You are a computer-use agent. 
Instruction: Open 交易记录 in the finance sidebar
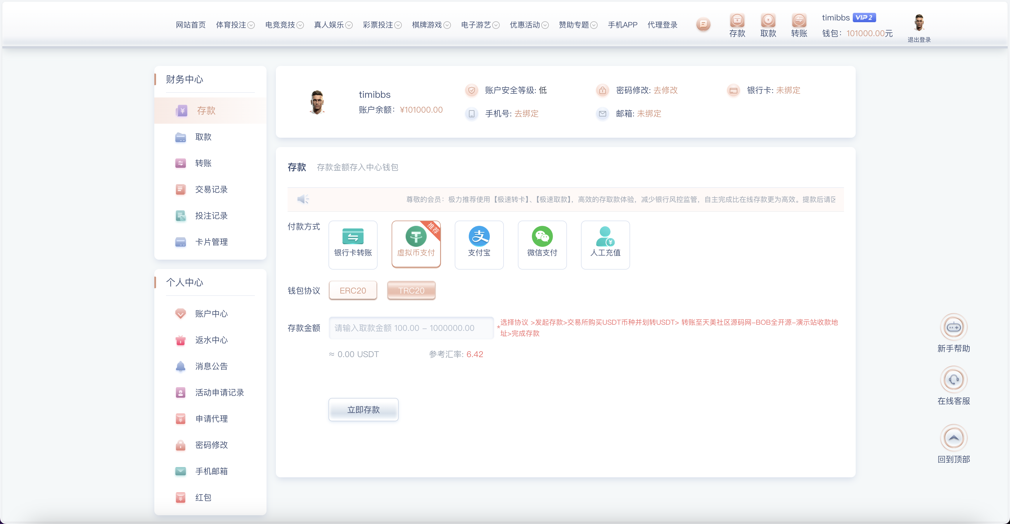(x=211, y=189)
